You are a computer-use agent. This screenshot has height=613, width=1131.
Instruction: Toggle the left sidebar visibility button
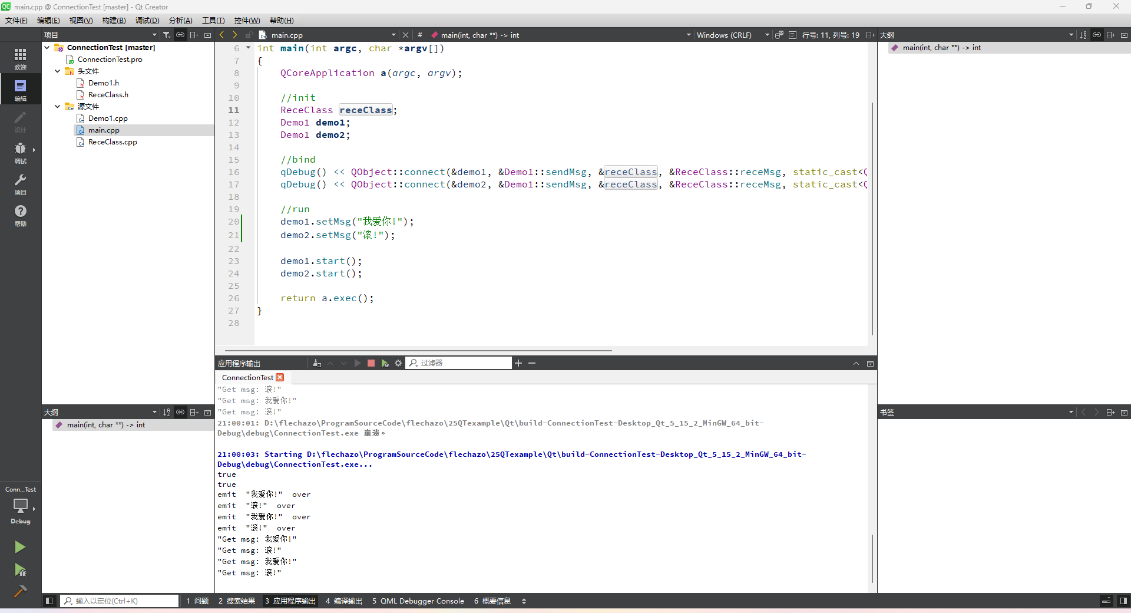49,601
